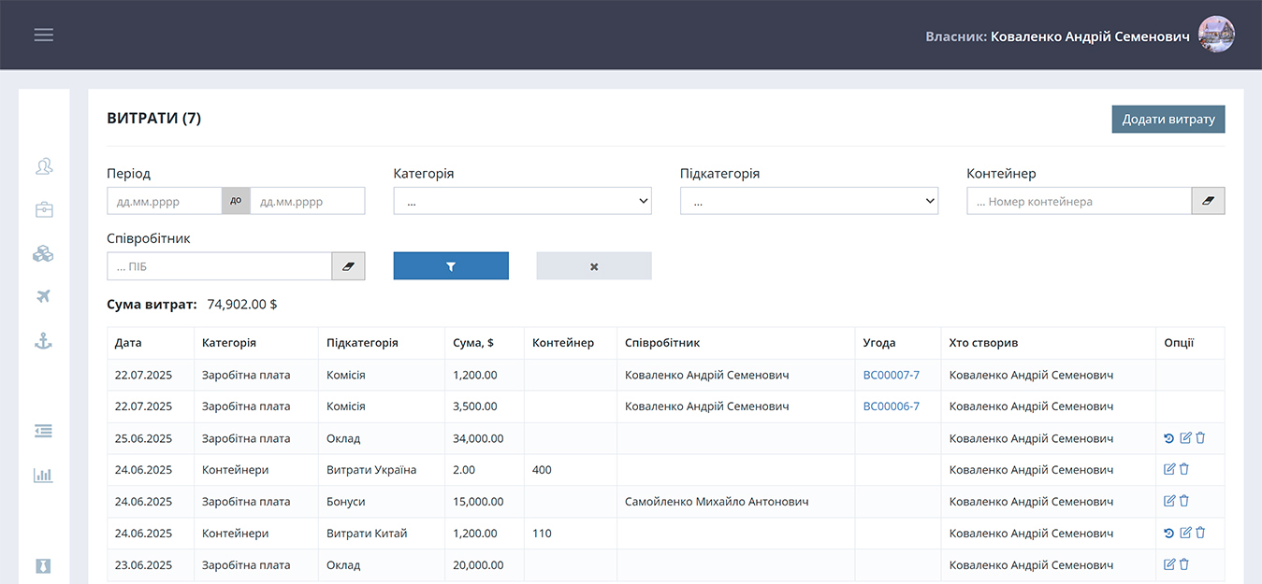Clear the Контейнер field with eraser button
1262x584 pixels.
point(1208,201)
